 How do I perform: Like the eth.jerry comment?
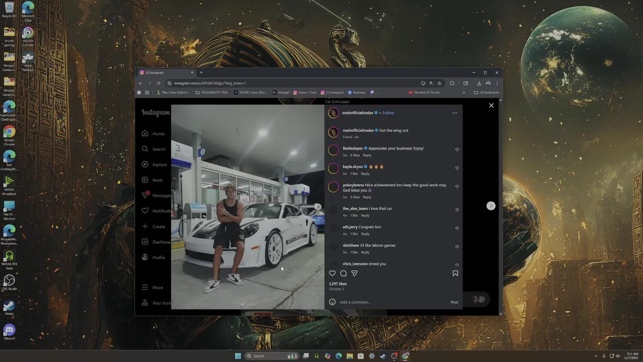[x=457, y=228]
